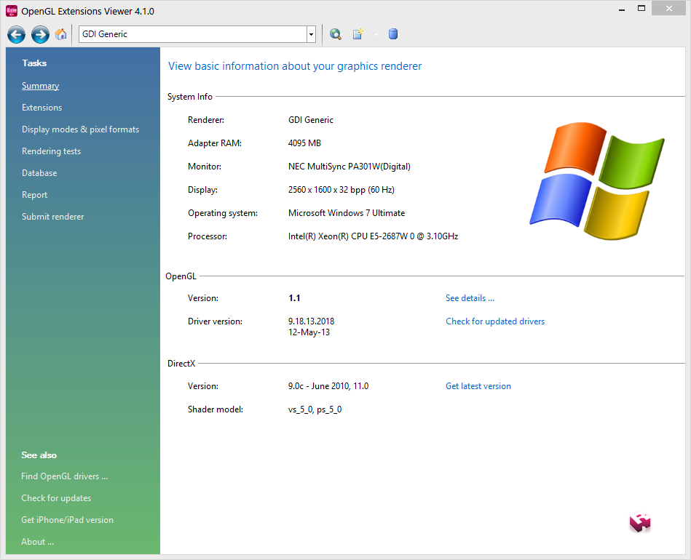Go back with the blue back arrow
The width and height of the screenshot is (691, 560).
tap(16, 34)
